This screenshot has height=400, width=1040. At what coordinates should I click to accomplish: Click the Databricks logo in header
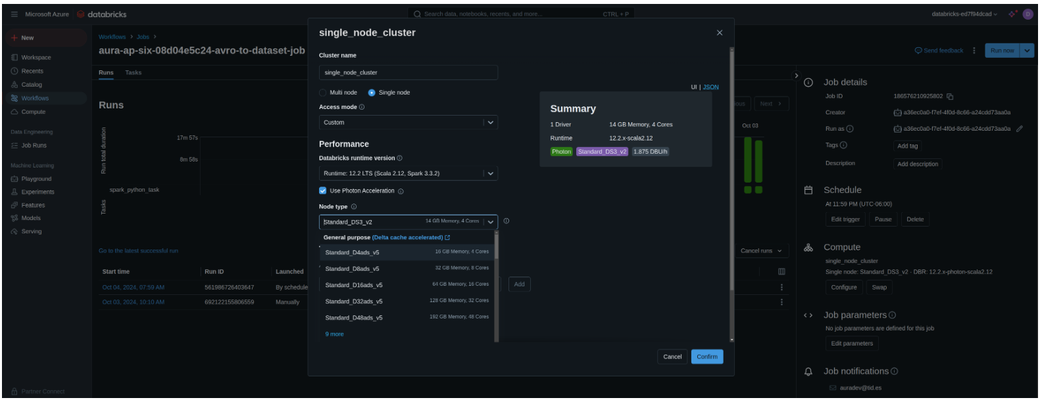coord(102,14)
